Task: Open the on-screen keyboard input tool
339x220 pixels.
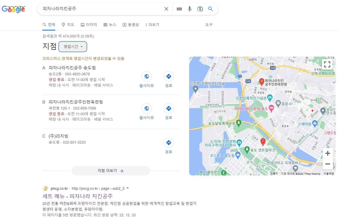Action: click(x=179, y=9)
